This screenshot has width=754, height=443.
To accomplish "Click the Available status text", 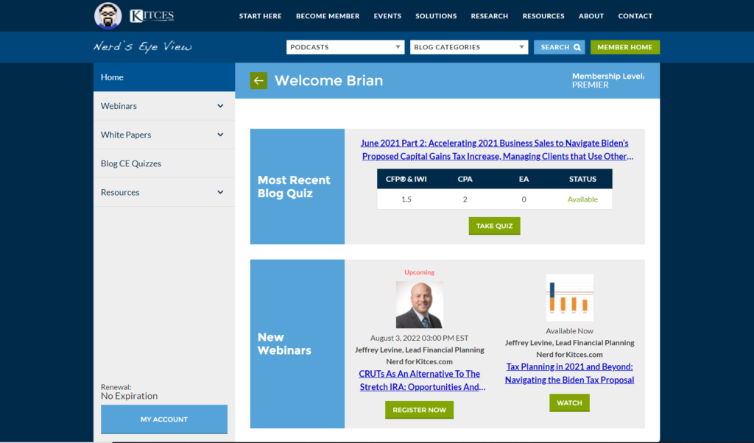I will point(582,199).
